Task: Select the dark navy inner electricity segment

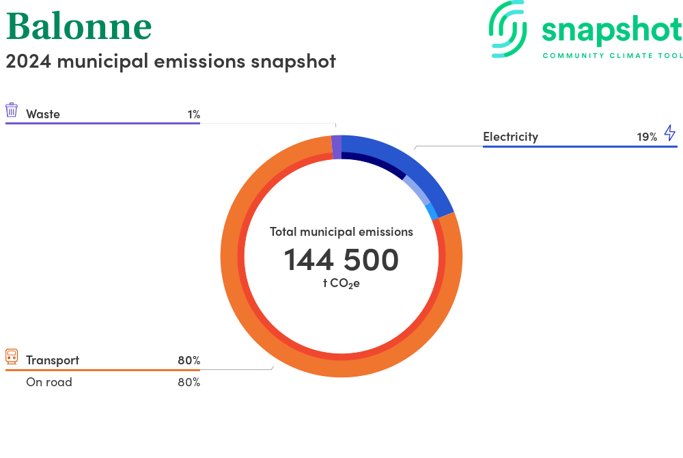Action: click(374, 163)
